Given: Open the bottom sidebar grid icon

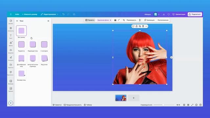Looking at the screenshot, I should [x=11, y=89].
